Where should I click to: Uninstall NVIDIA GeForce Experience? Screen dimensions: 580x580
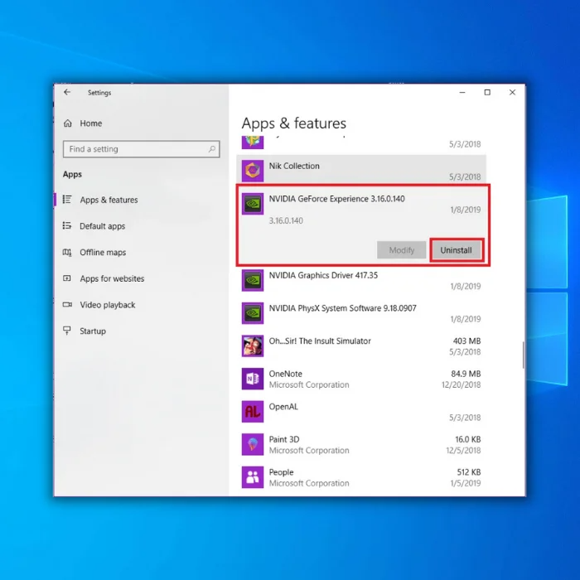(x=457, y=250)
